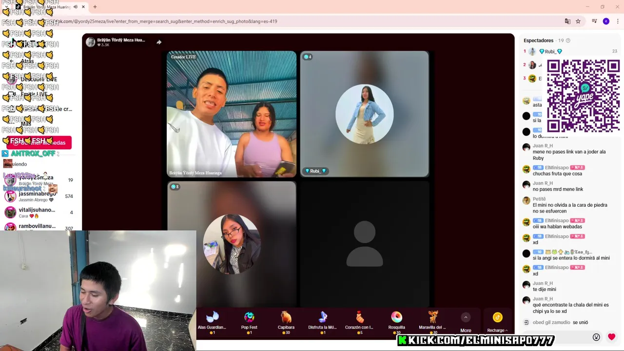Image resolution: width=624 pixels, height=351 pixels.
Task: Open the emoji picker in chat
Action: click(596, 337)
